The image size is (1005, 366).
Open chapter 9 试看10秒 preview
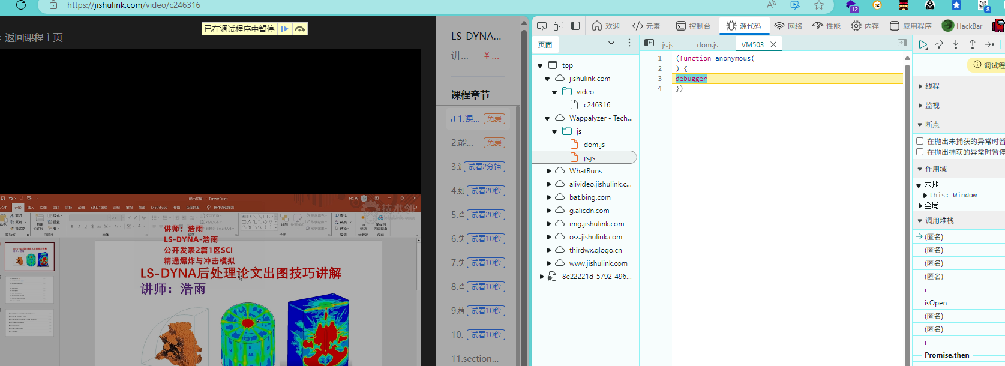tap(486, 311)
